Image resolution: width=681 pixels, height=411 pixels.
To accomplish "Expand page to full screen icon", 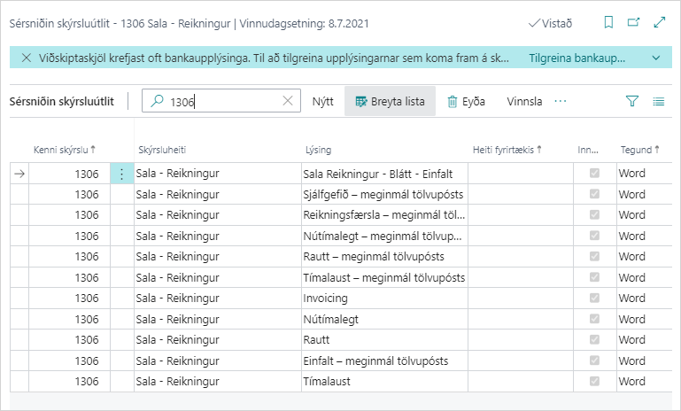I will 660,22.
